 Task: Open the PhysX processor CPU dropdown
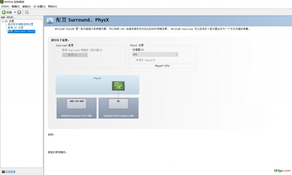click(155, 55)
